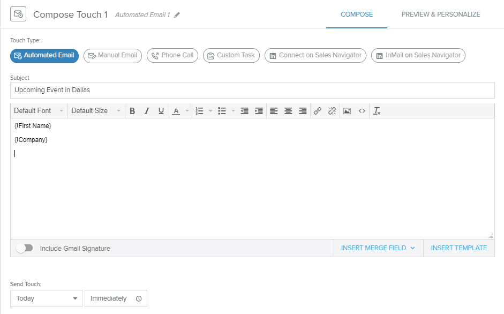This screenshot has height=314, width=504.
Task: Click the pencil icon to rename touch
Action: tap(177, 15)
